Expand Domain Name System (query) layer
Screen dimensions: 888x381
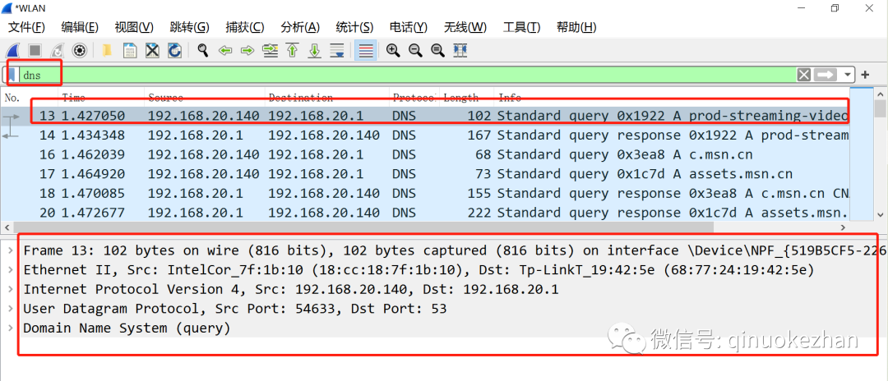(x=9, y=328)
